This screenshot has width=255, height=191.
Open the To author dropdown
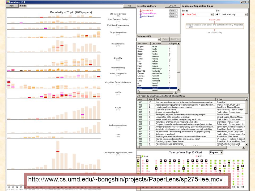pos(246,14)
